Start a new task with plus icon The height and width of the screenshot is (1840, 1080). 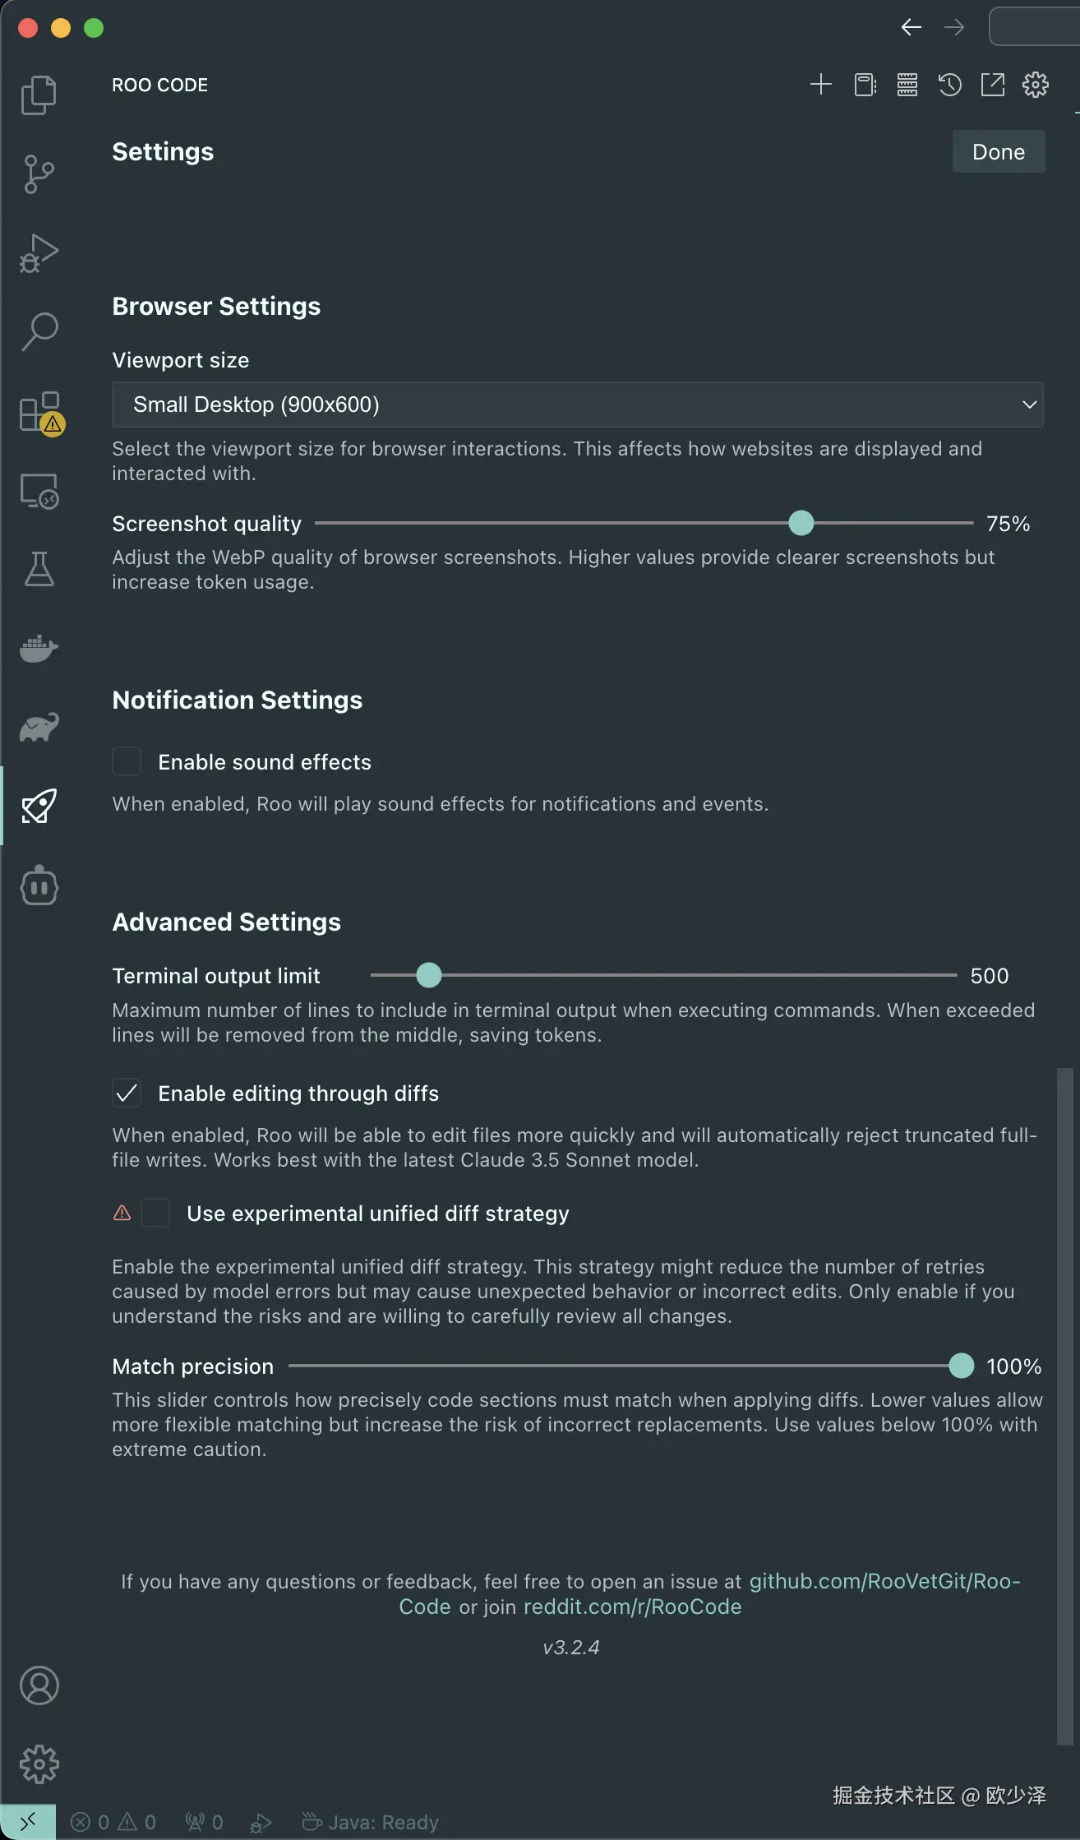tap(820, 85)
